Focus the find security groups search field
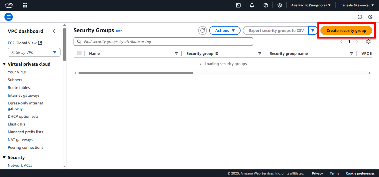The height and width of the screenshot is (177, 379). coord(163,42)
